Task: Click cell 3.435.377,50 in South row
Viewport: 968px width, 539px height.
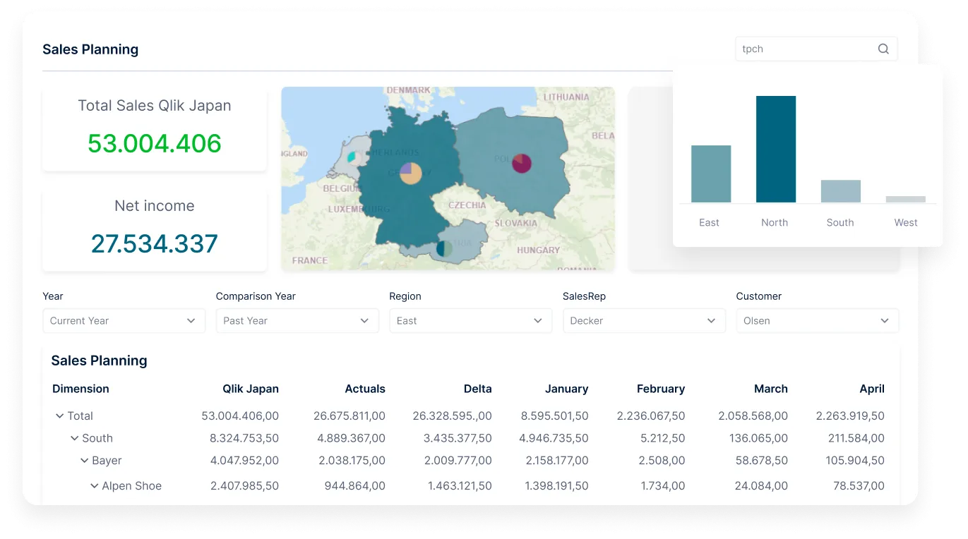Action: 458,438
